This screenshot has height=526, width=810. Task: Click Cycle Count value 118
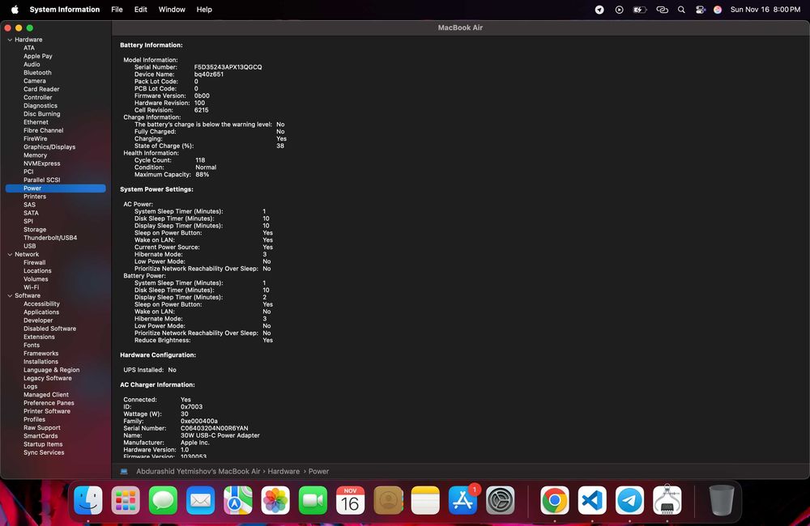(200, 160)
